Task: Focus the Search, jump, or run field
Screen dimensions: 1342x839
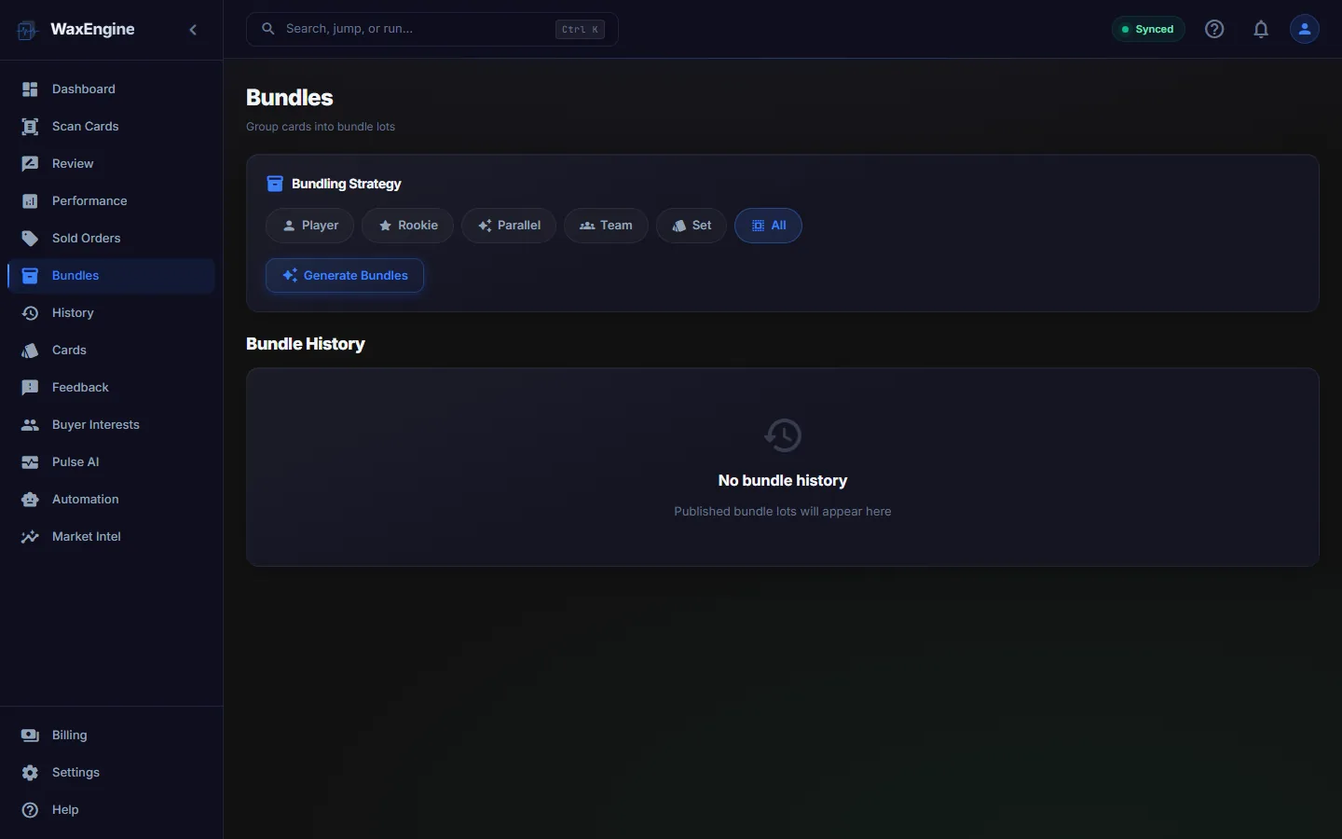Action: [432, 29]
